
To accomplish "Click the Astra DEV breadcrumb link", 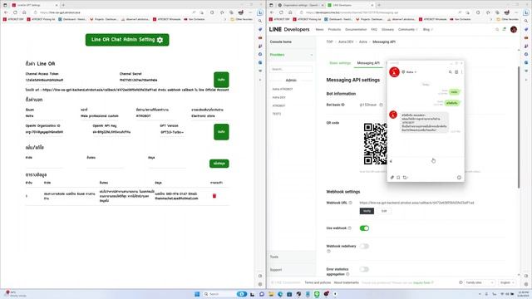I will click(346, 42).
